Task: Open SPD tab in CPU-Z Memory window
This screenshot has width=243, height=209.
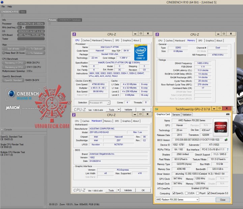Action: click(200, 40)
